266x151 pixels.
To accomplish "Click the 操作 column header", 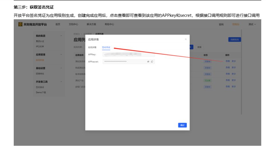I will click(227, 55).
